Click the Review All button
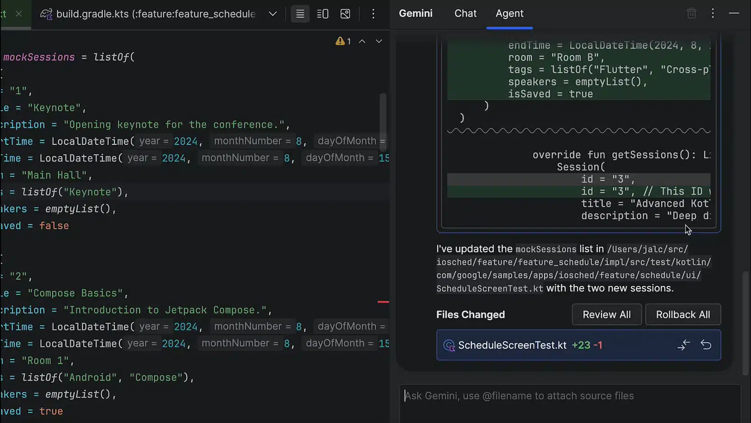Viewport: 751px width, 423px height. (x=607, y=314)
